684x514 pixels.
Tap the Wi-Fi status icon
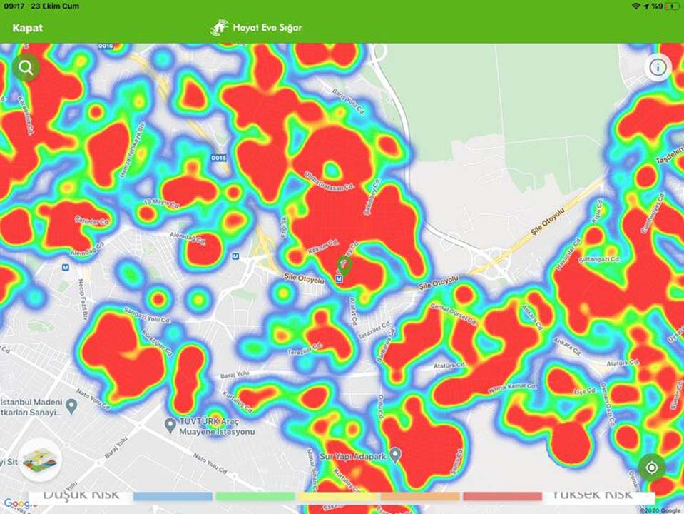click(636, 6)
